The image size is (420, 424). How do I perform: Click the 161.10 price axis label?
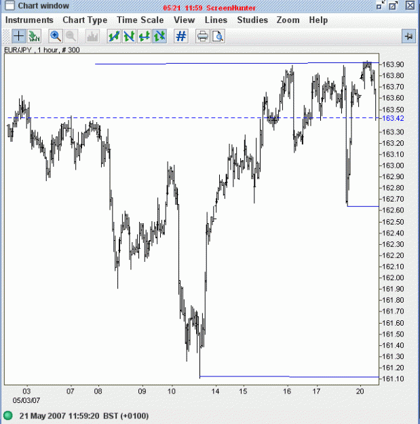click(393, 379)
